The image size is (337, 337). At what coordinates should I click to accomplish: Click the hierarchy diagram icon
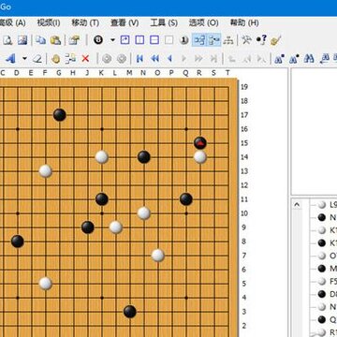tap(228, 40)
